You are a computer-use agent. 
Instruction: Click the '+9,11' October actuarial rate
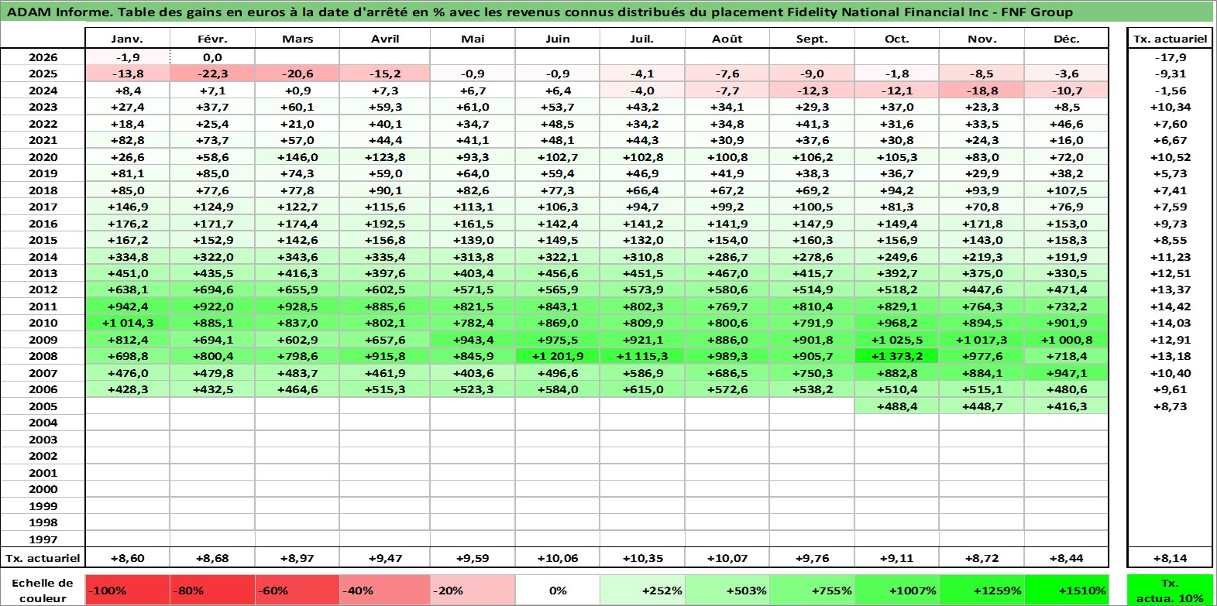click(897, 558)
